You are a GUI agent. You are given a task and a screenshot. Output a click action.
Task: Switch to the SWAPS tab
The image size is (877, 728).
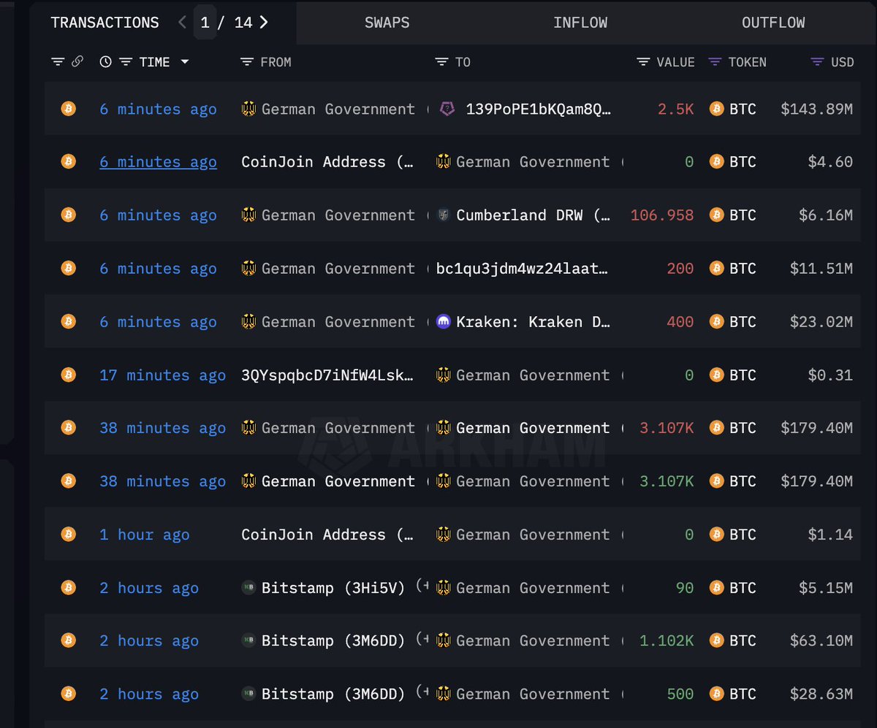click(387, 23)
